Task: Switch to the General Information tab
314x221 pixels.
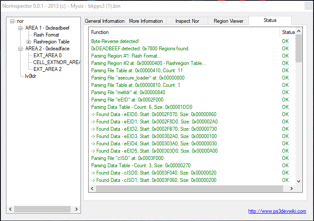Action: click(x=105, y=21)
